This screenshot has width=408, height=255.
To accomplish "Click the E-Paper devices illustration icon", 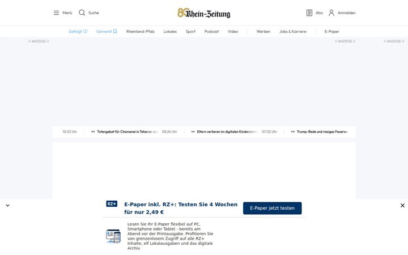I will coord(113,236).
